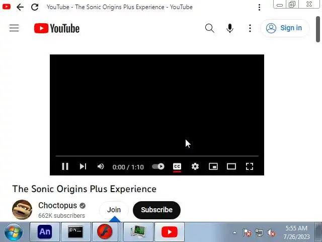Click the Sign in button
Viewport: 322px width, 242px height.
(285, 28)
